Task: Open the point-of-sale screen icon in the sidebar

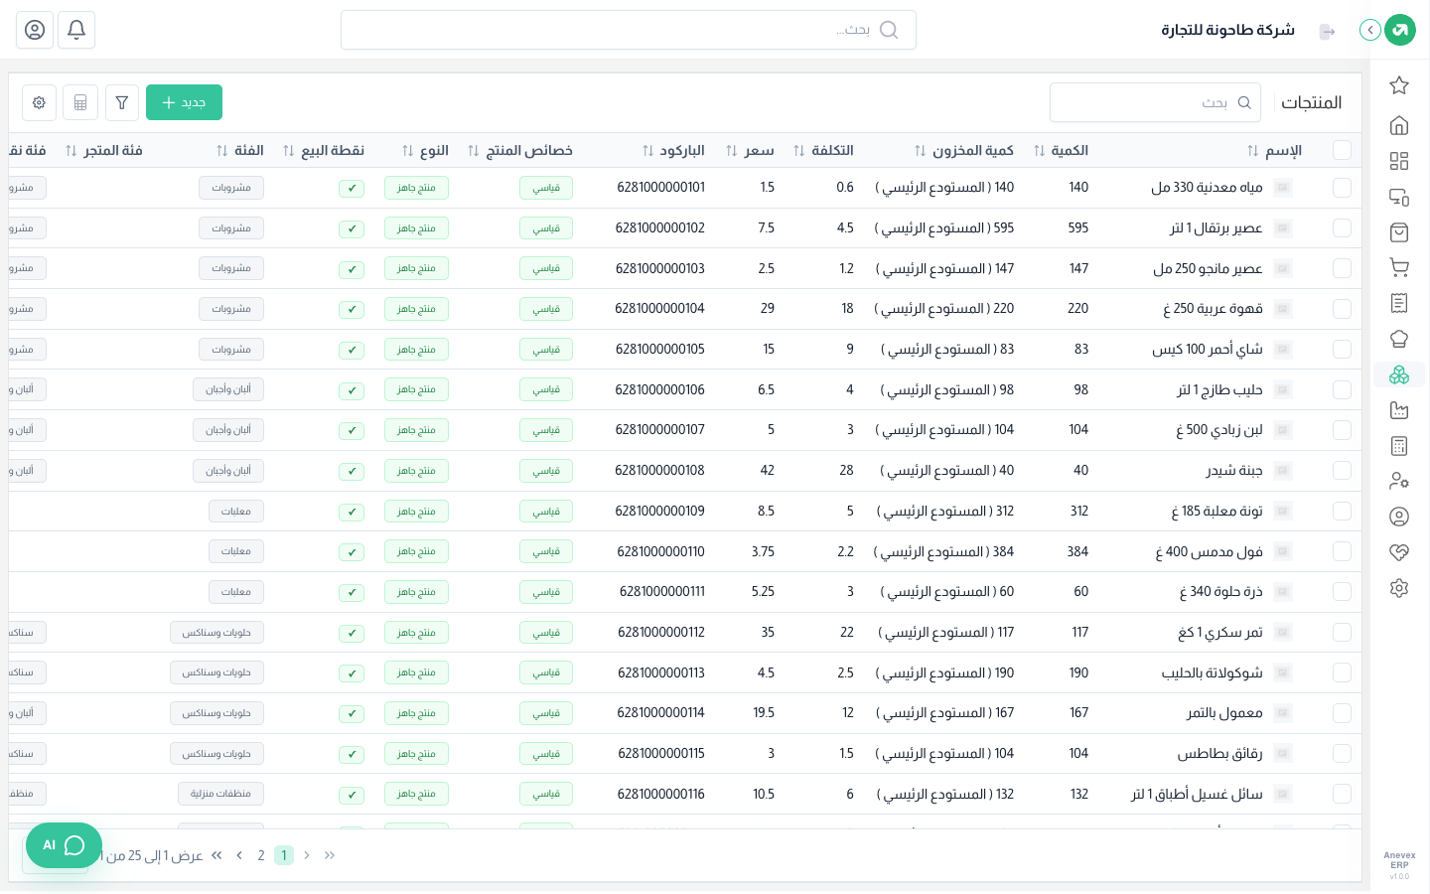Action: (x=1399, y=197)
